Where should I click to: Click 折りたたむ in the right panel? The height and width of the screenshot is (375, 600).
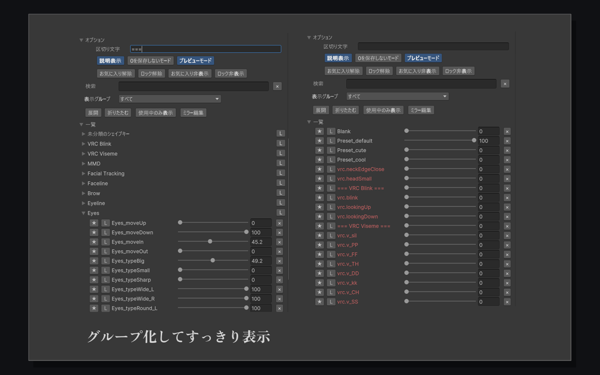pos(345,110)
